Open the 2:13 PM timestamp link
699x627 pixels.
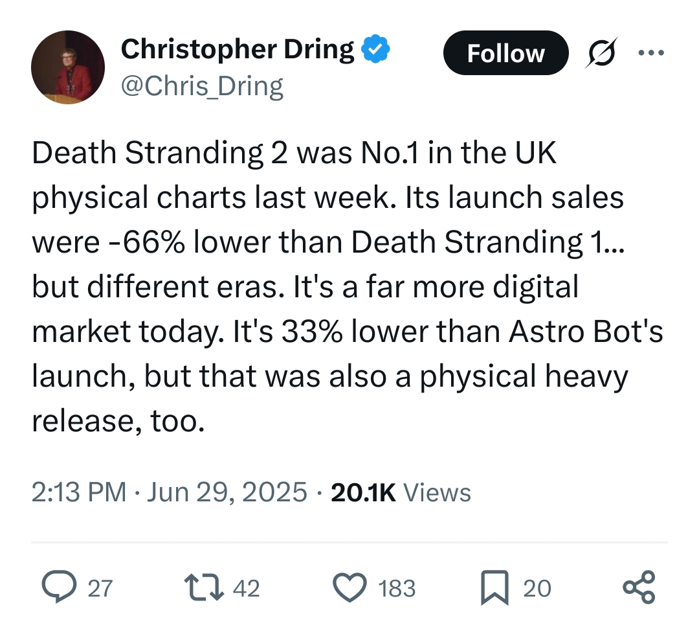tap(79, 492)
